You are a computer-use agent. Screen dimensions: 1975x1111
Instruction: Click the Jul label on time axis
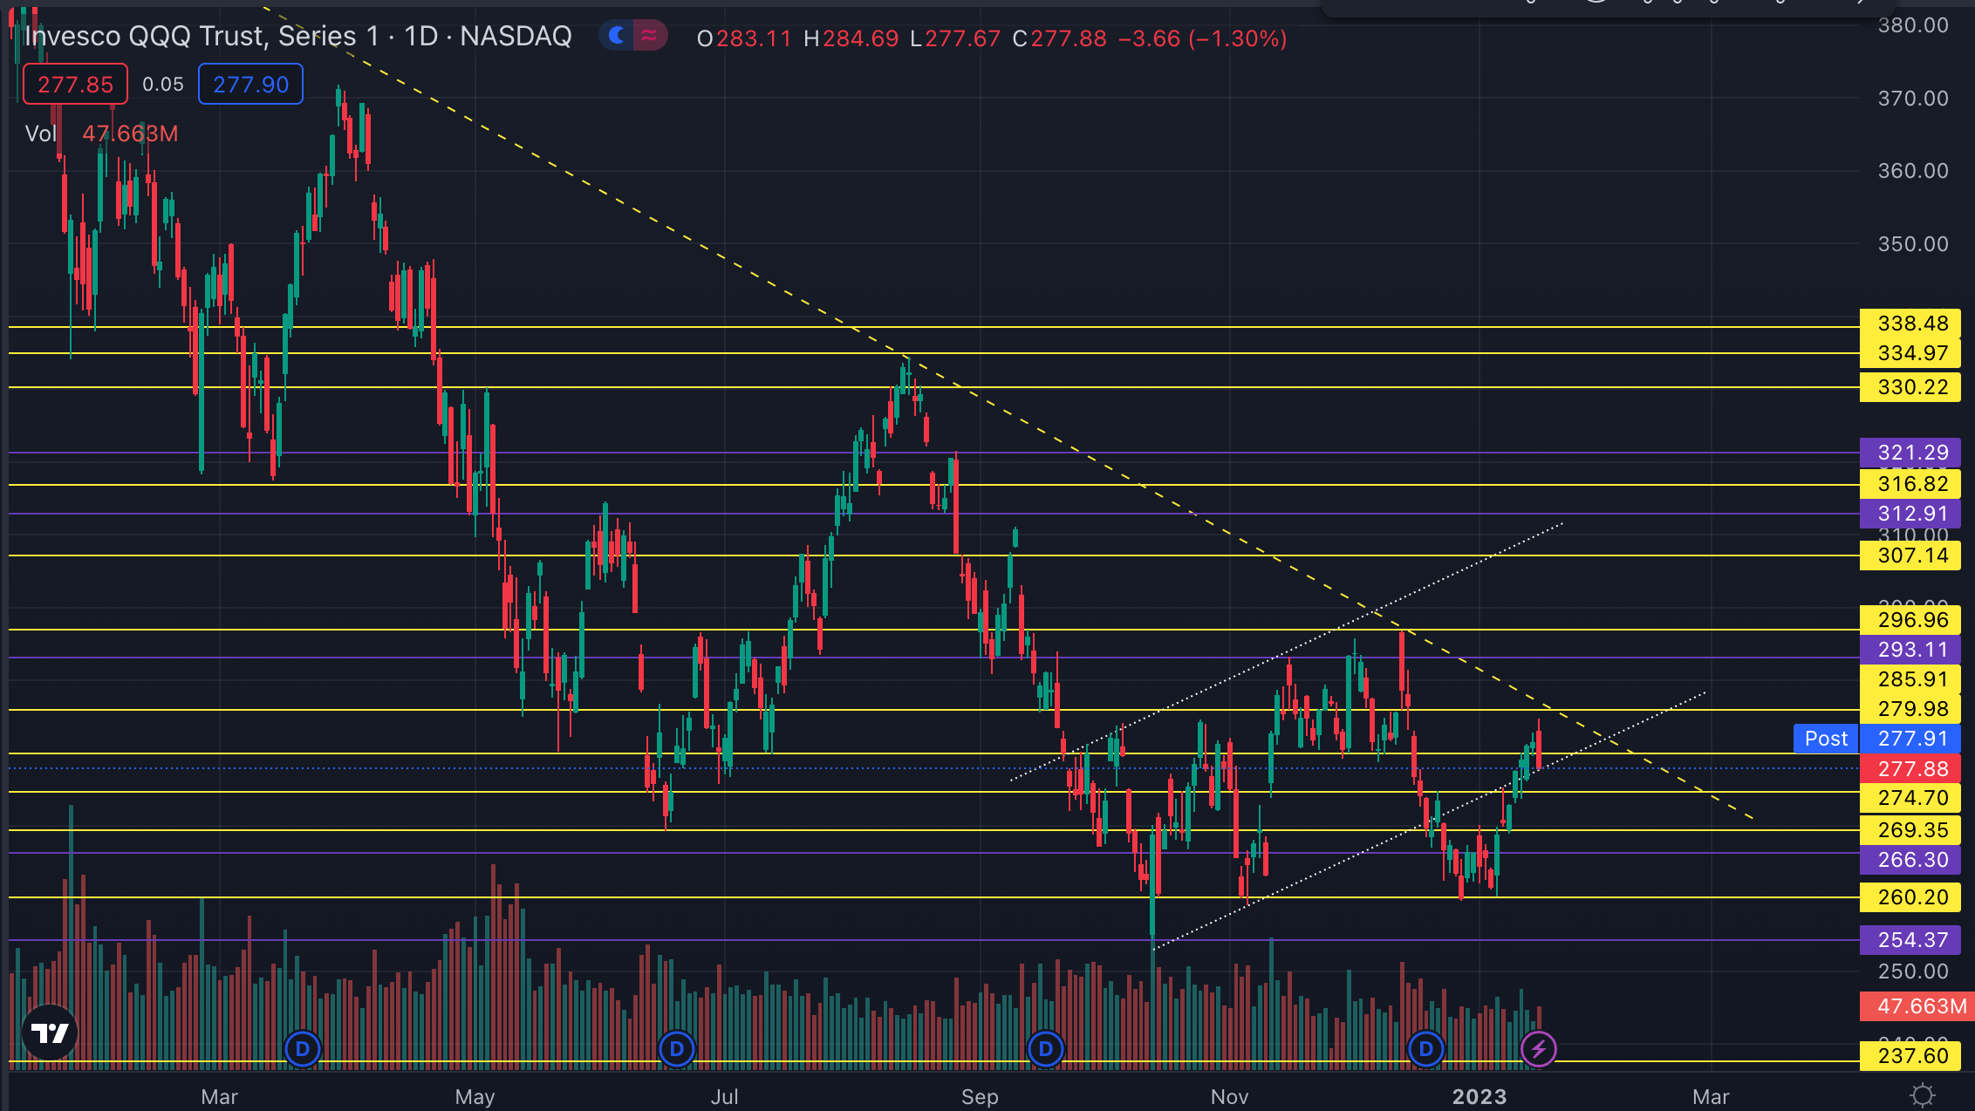pos(724,1096)
